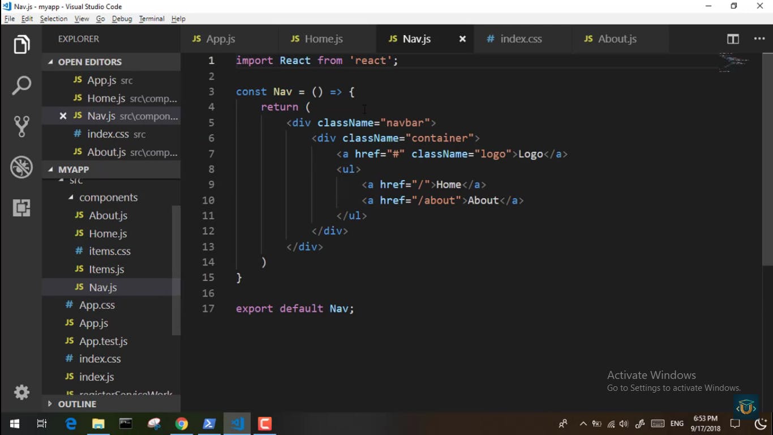
Task: Place cursor on 'export default Nav;' line
Action: tap(295, 308)
